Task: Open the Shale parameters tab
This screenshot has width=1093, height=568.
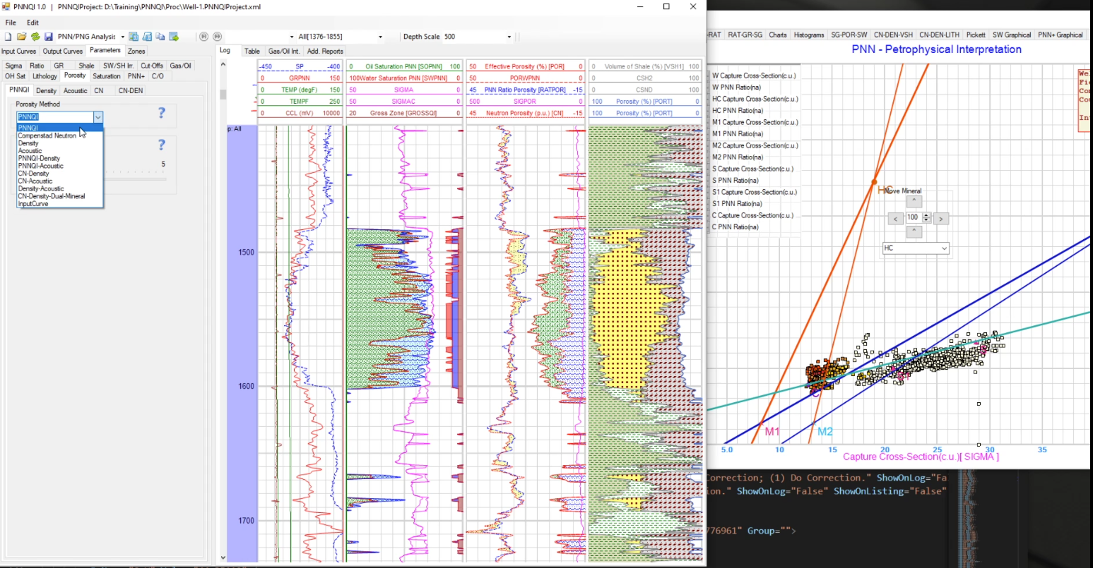Action: click(86, 66)
